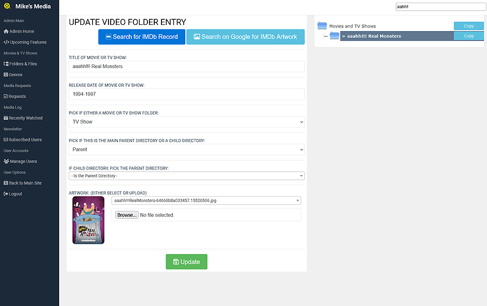Open Upcoming Features in the sidebar
The width and height of the screenshot is (487, 306).
(x=28, y=43)
